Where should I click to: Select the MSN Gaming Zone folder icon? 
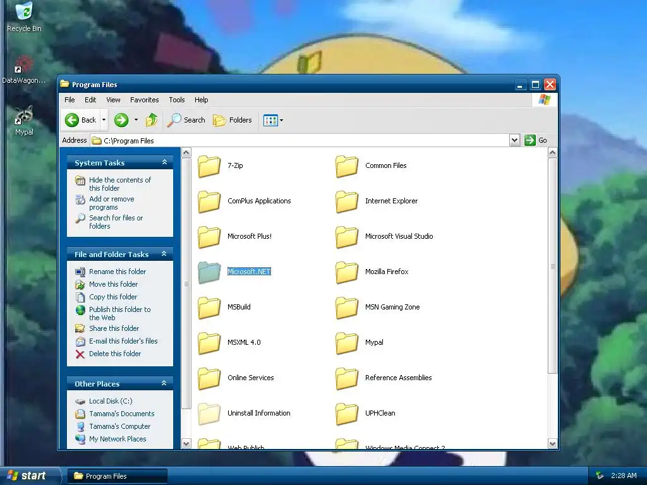point(347,308)
